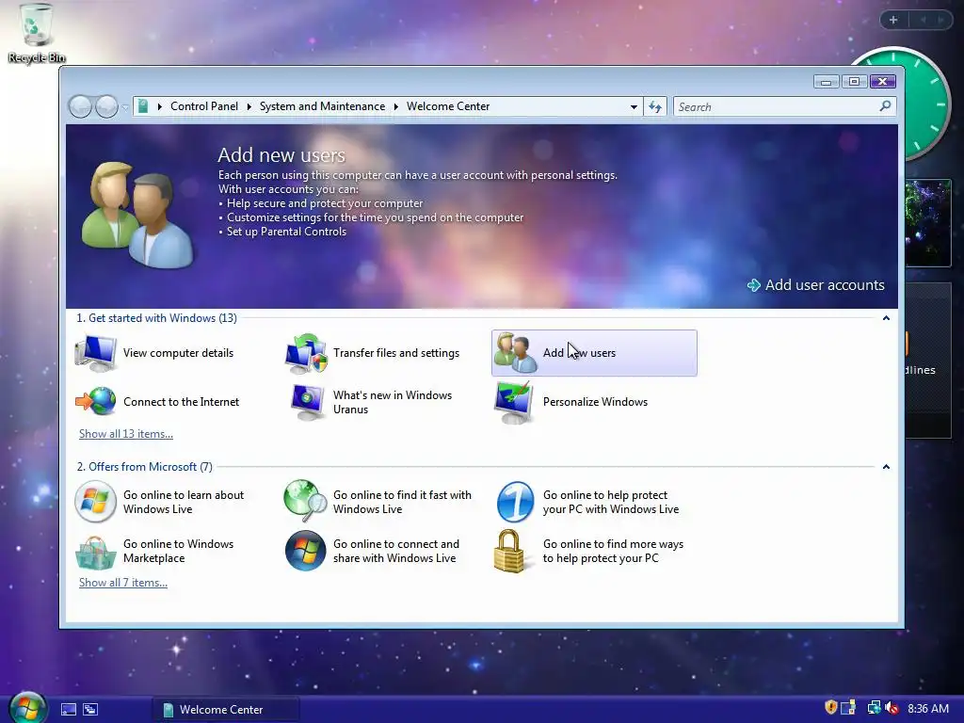Click the tray icon left of the network icon
This screenshot has width=964, height=723.
(848, 708)
